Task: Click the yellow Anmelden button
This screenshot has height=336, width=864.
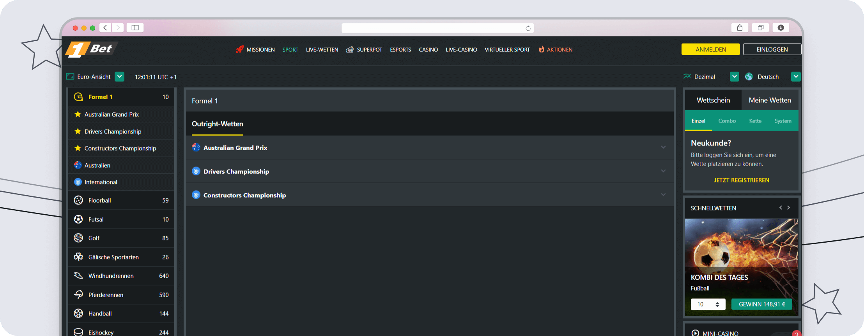Action: [x=711, y=49]
